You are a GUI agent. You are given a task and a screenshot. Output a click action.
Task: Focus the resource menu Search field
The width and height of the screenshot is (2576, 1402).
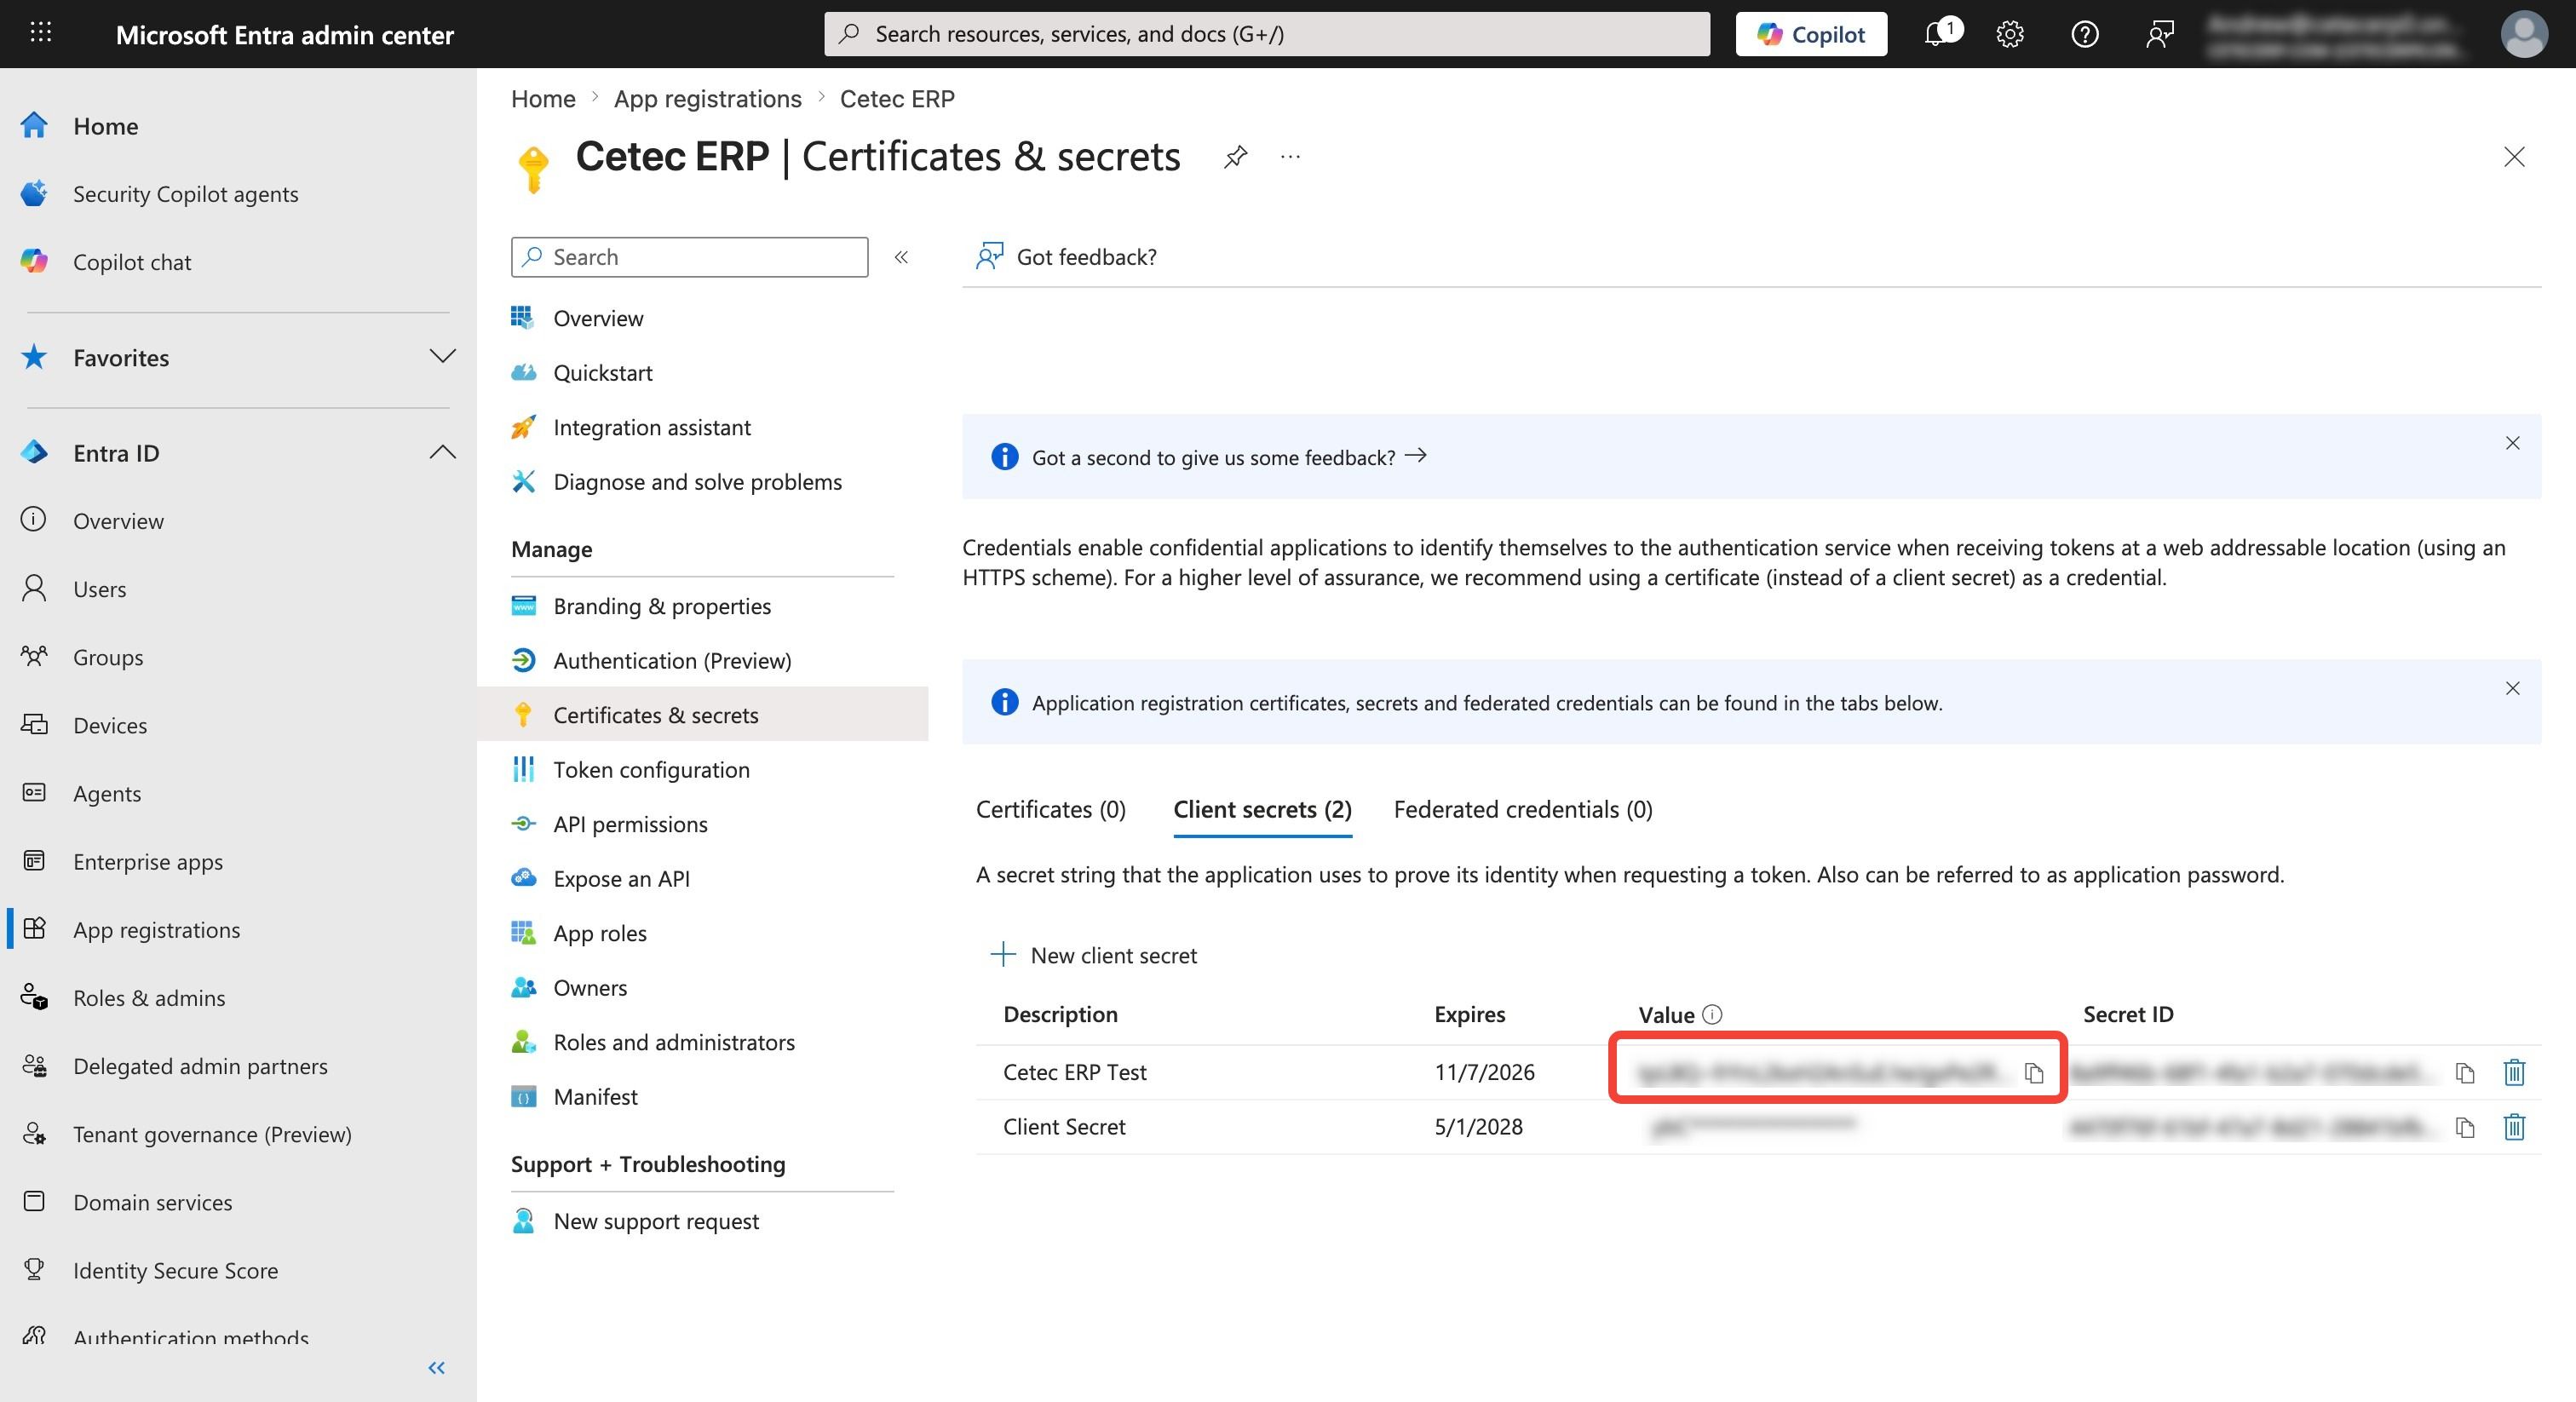(690, 257)
